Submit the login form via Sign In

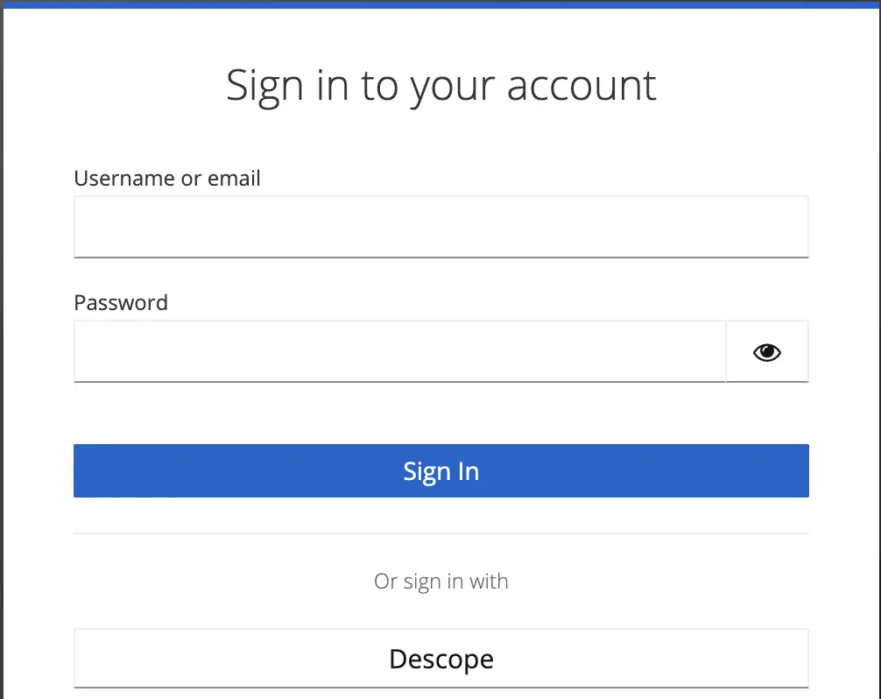(x=440, y=470)
